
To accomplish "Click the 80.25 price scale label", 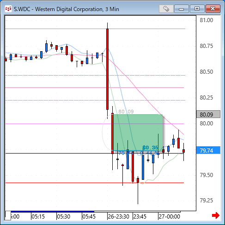I will (207, 98).
